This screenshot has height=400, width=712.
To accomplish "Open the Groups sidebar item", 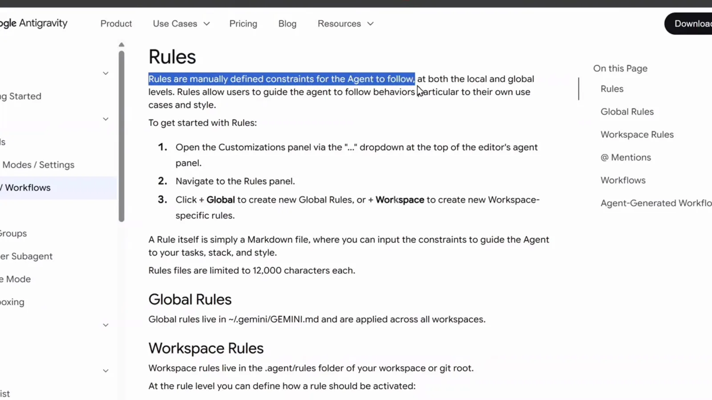I will (x=13, y=233).
